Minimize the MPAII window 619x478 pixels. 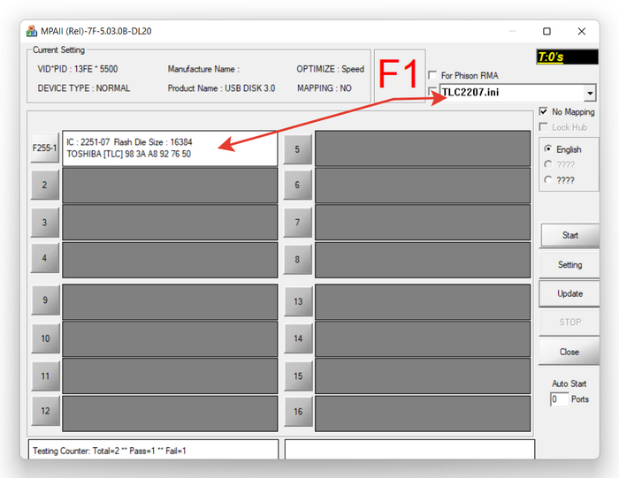tap(512, 31)
